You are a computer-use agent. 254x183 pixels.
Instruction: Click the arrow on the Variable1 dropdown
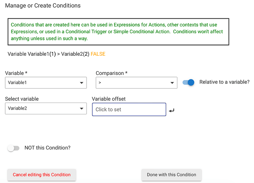[82, 83]
